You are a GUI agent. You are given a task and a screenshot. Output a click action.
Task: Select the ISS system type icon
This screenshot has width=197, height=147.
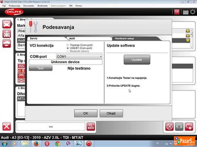(21, 66)
